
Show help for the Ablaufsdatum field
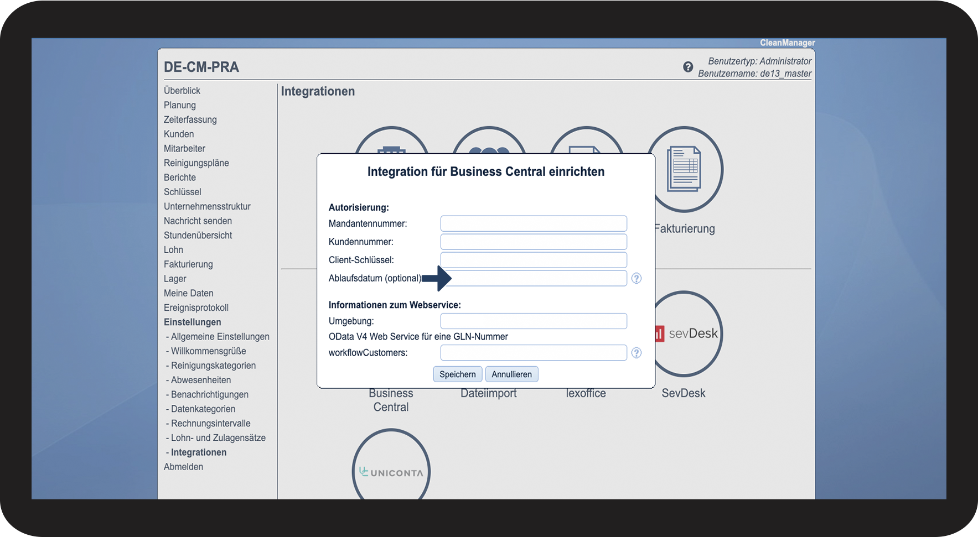pos(637,278)
